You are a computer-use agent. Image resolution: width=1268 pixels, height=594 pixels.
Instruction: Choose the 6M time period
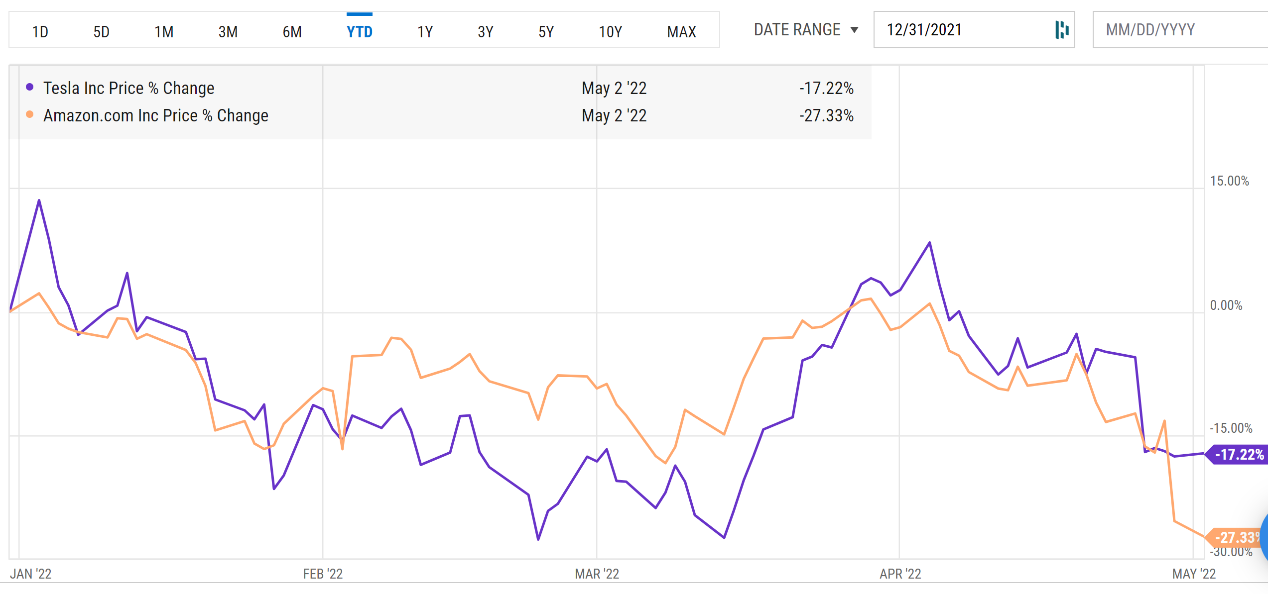[x=292, y=32]
